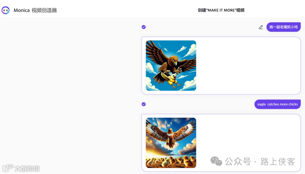
Task: Click empty area of first image card
Action: point(248,65)
